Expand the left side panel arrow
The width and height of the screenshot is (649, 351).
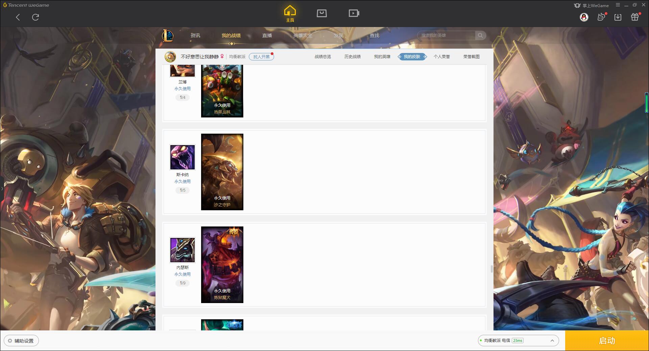pyautogui.click(x=2, y=188)
